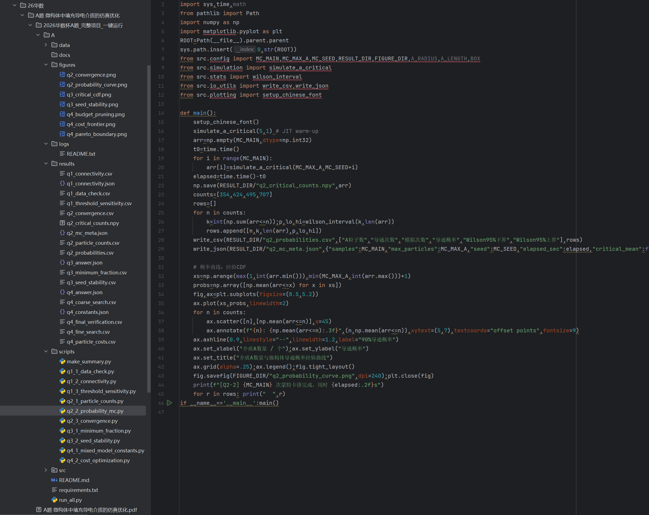The height and width of the screenshot is (515, 649).
Task: Select q4_particle_costs.csv
Action: point(91,342)
